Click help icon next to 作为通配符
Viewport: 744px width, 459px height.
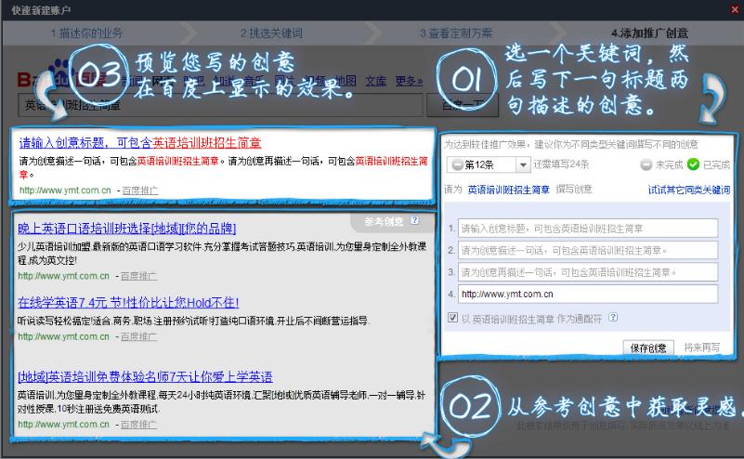coord(613,317)
